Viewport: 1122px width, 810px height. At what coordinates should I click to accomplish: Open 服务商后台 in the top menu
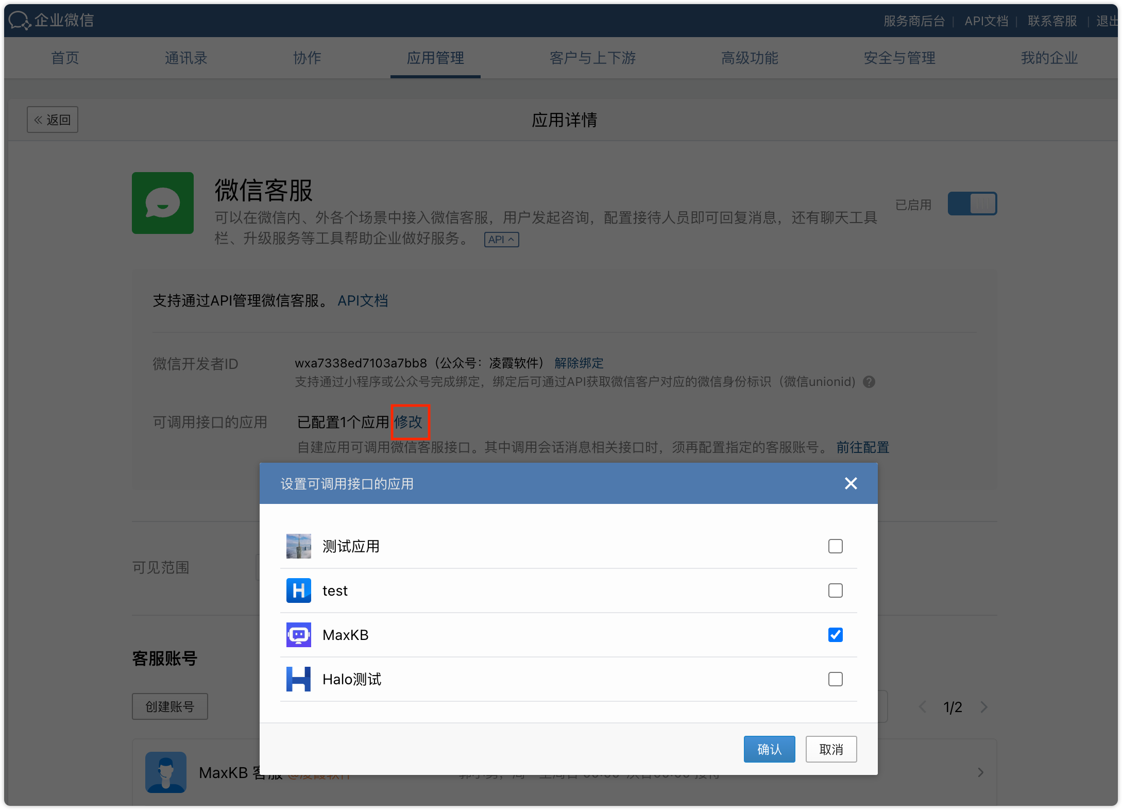(914, 21)
